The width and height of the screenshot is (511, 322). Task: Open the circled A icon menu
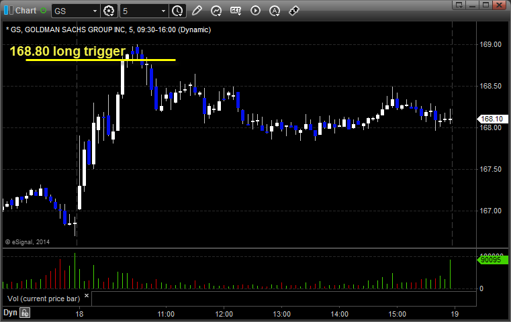pyautogui.click(x=275, y=11)
